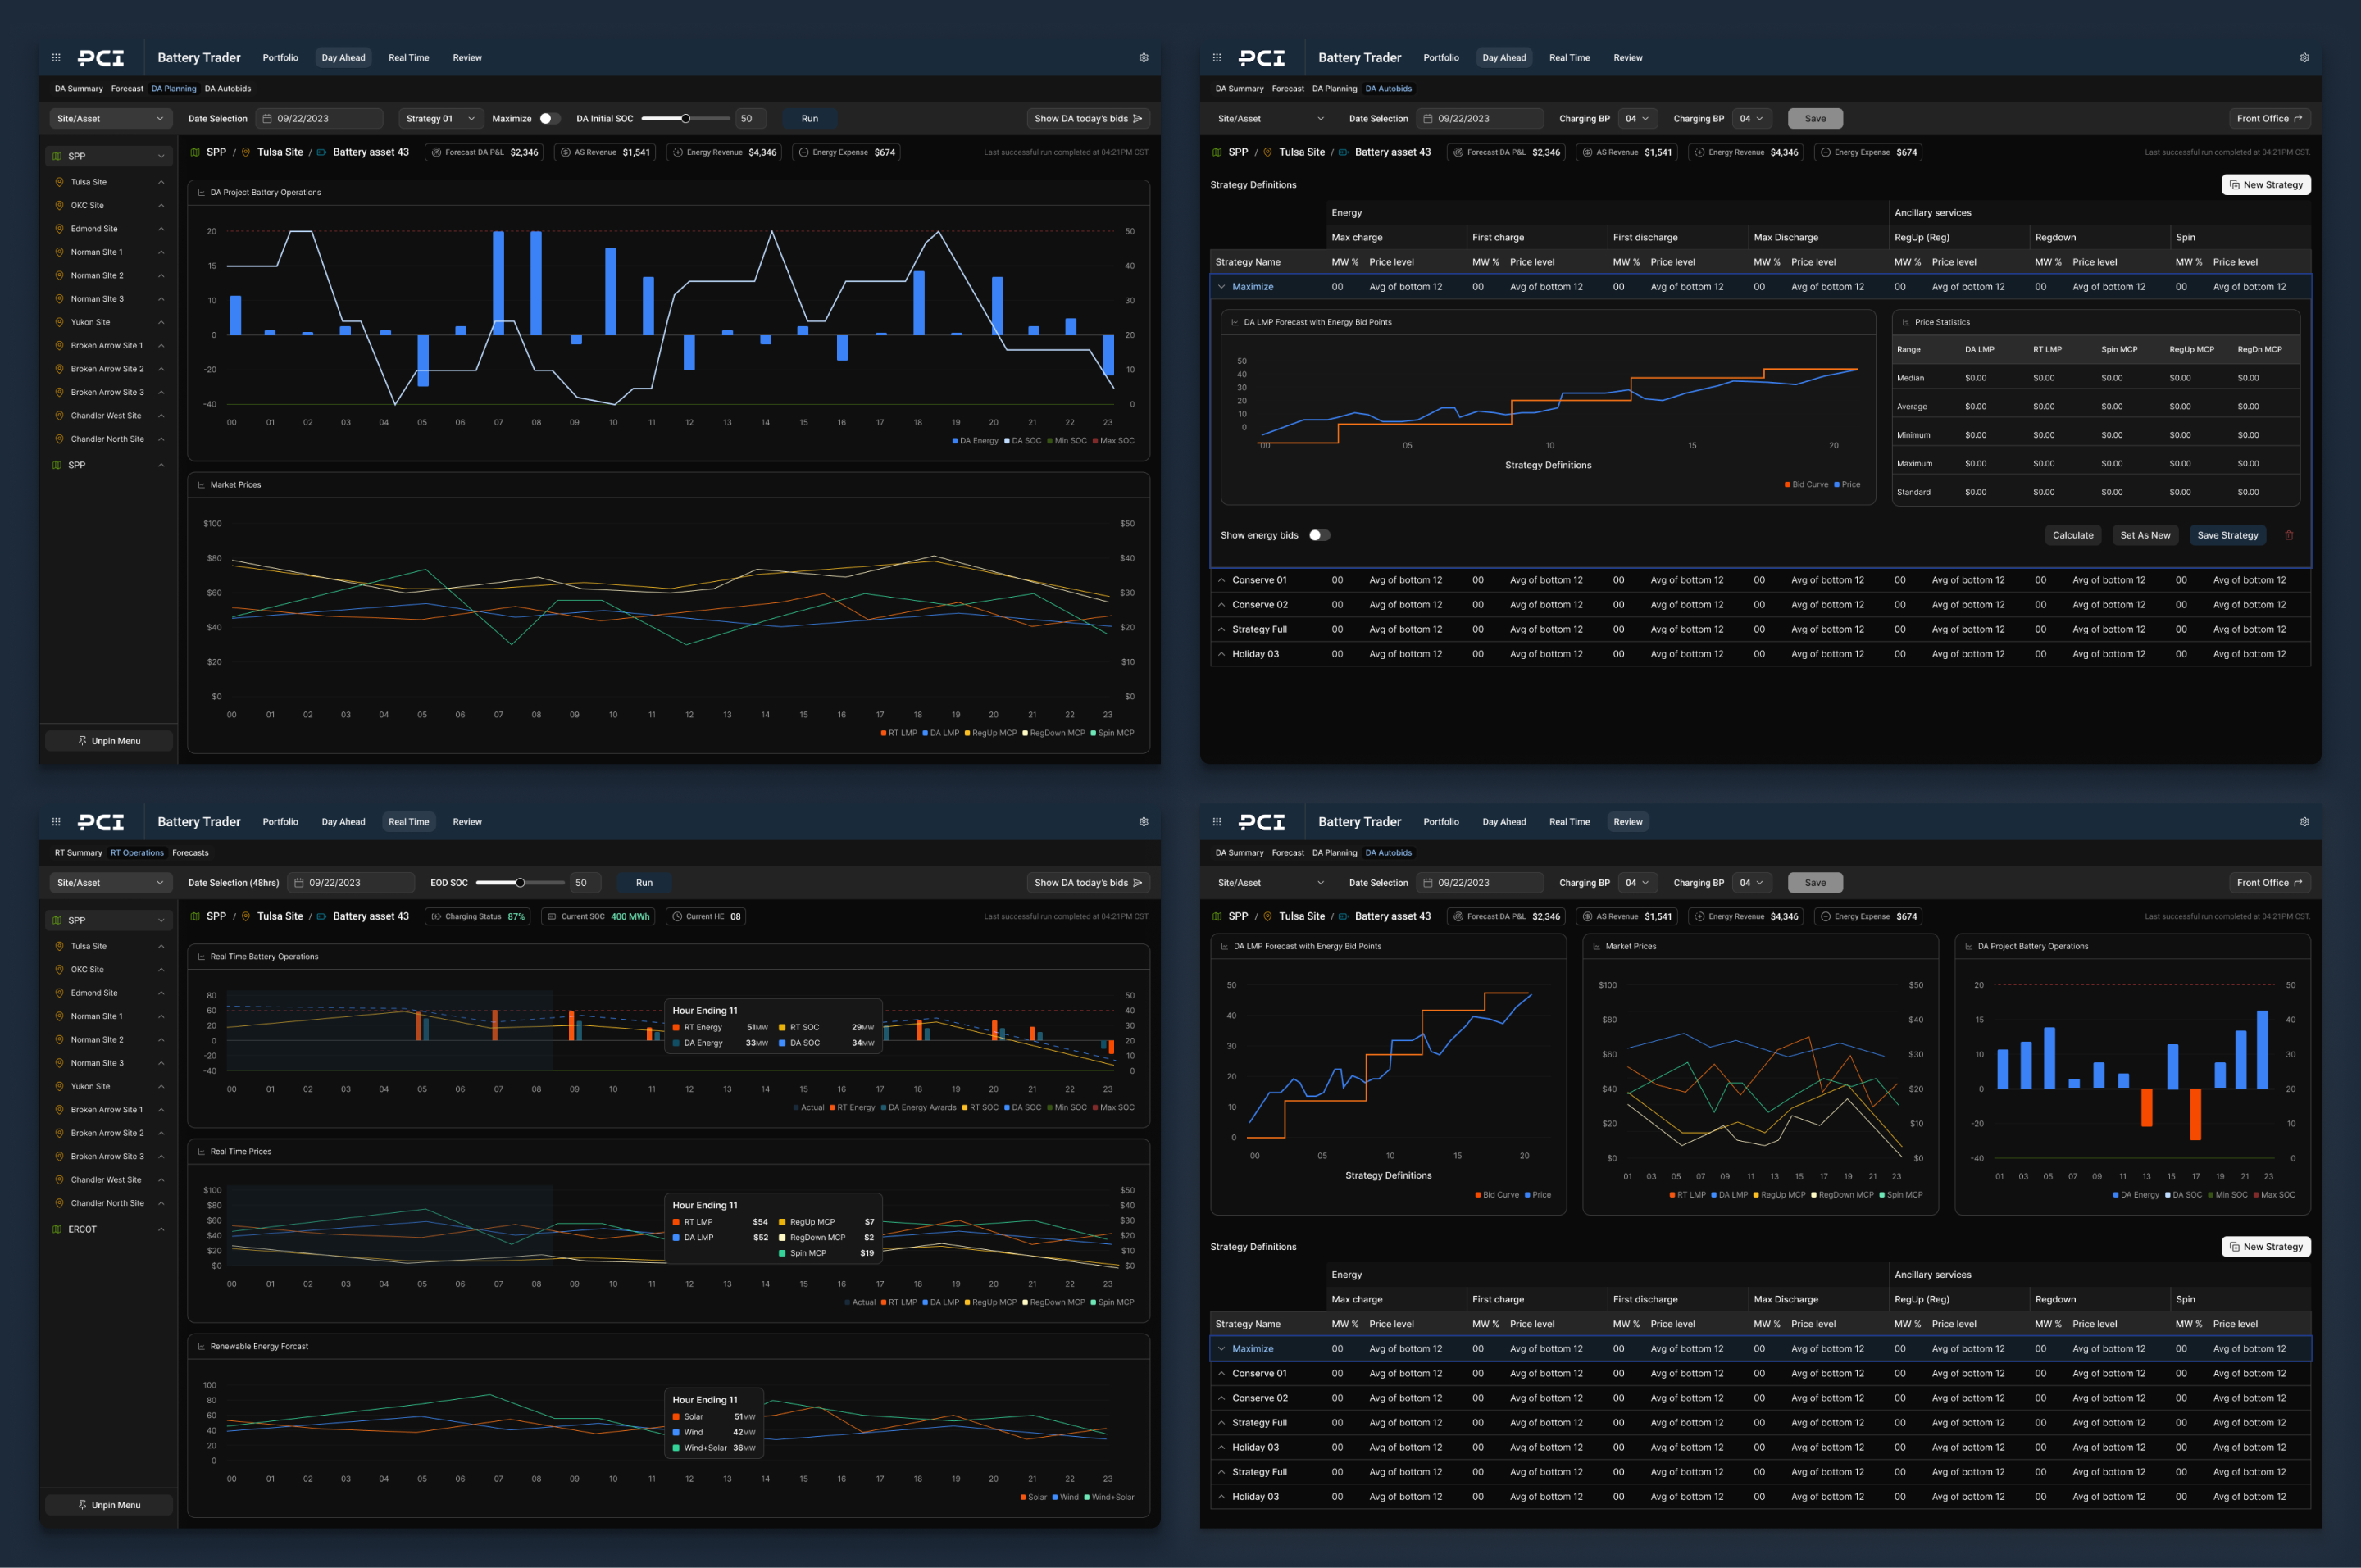Click AS Revenue dollar icon in DA Planning window
The height and width of the screenshot is (1568, 2361).
565,153
